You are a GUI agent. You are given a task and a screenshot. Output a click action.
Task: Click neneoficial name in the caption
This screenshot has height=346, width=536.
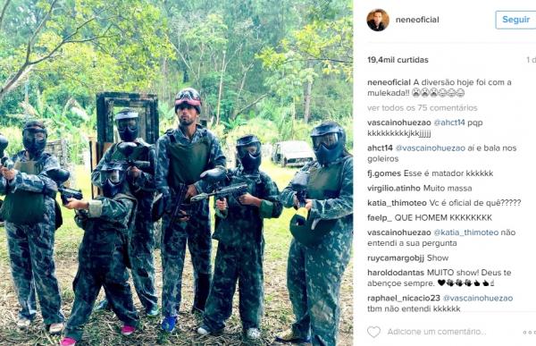click(x=389, y=82)
